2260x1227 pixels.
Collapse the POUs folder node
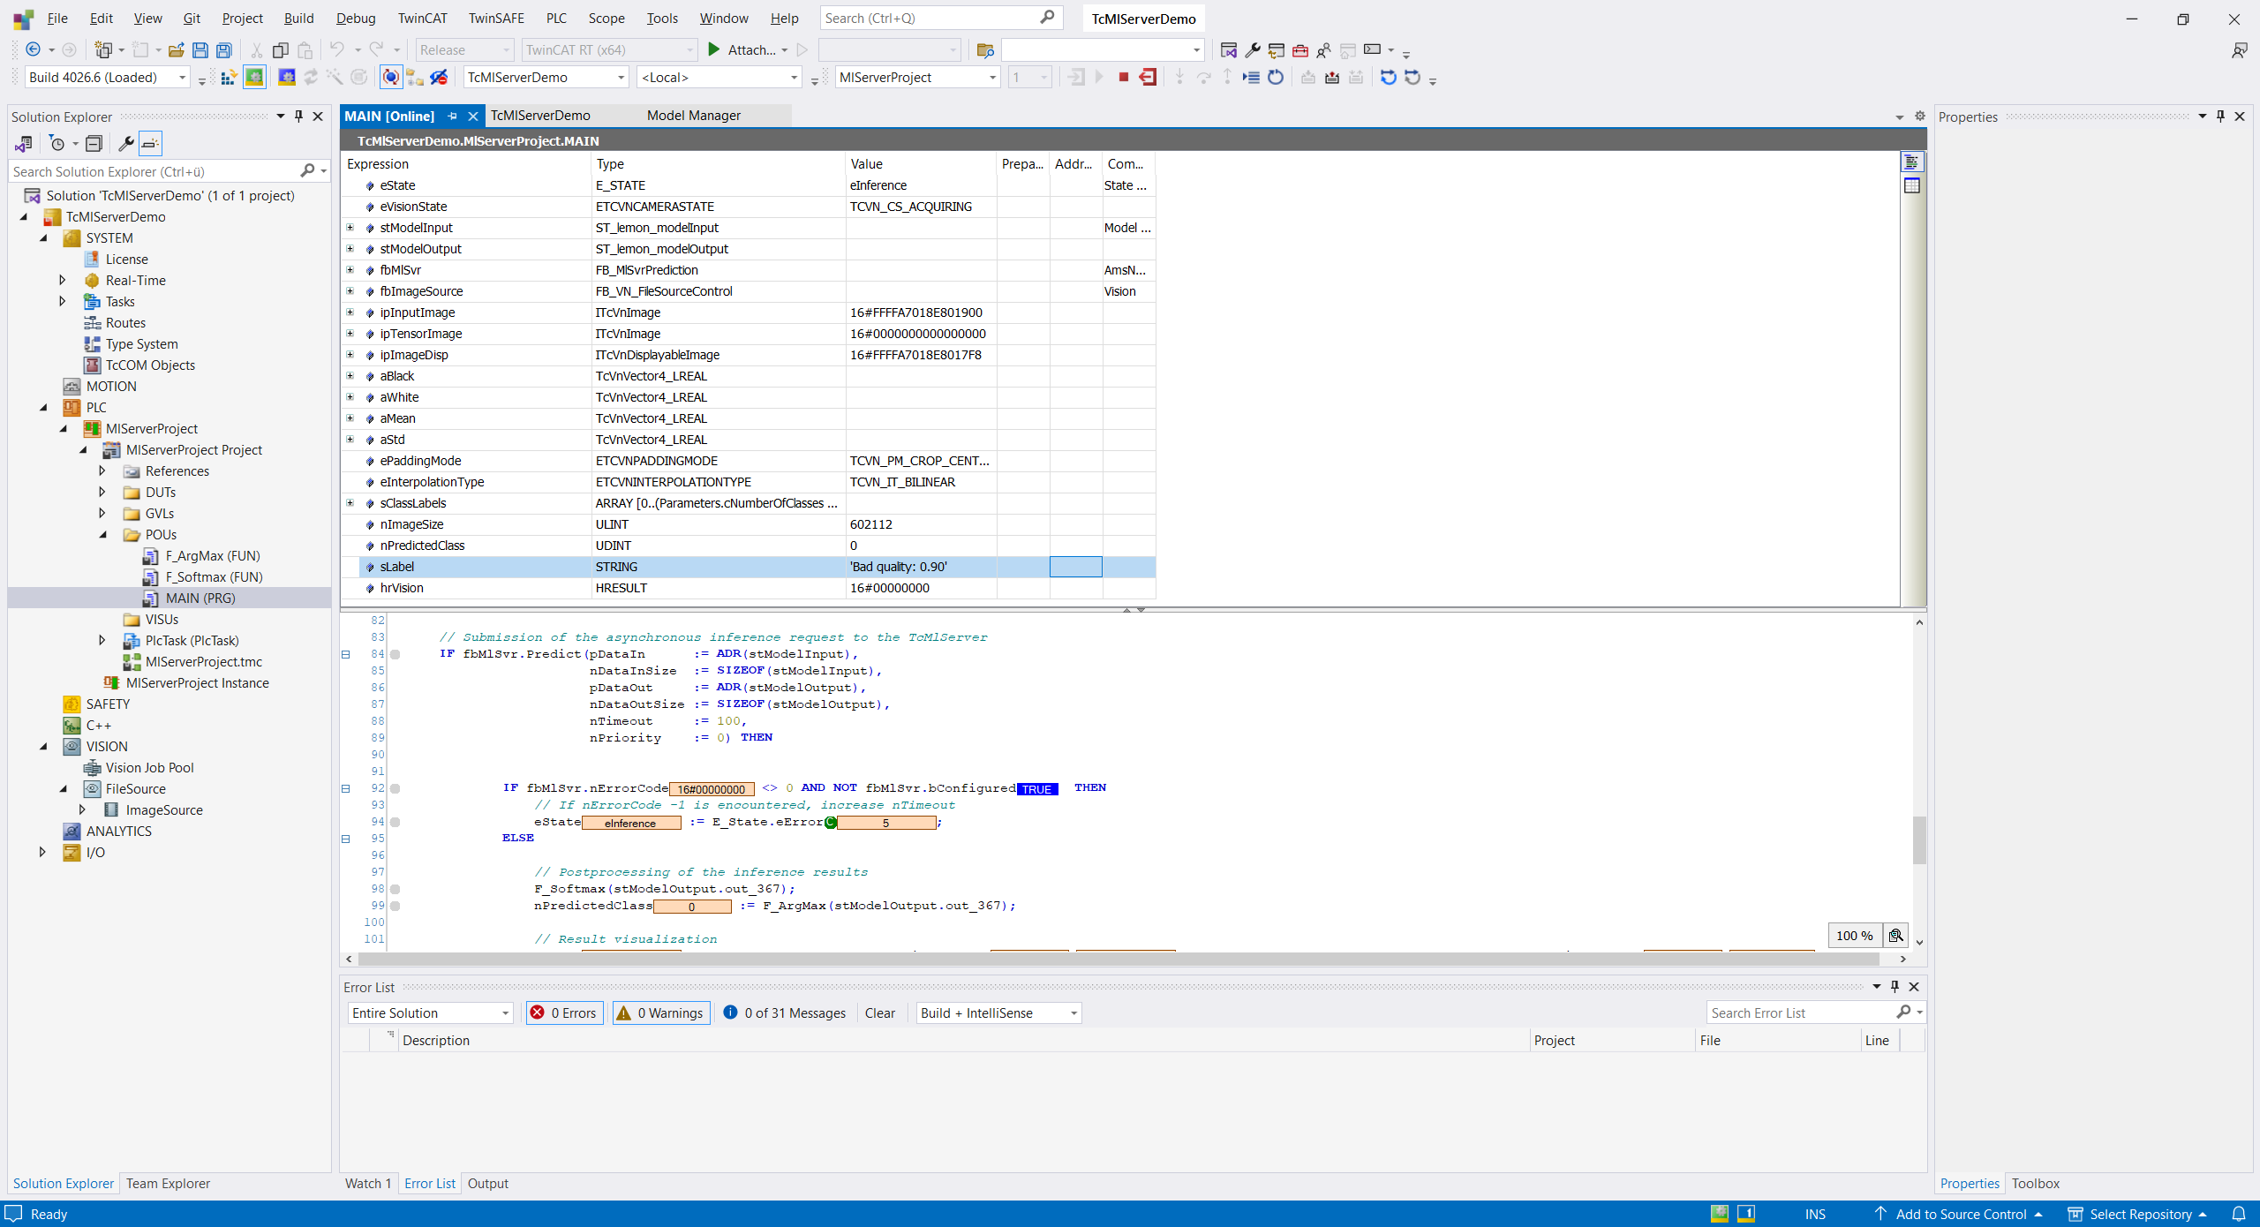(x=102, y=534)
